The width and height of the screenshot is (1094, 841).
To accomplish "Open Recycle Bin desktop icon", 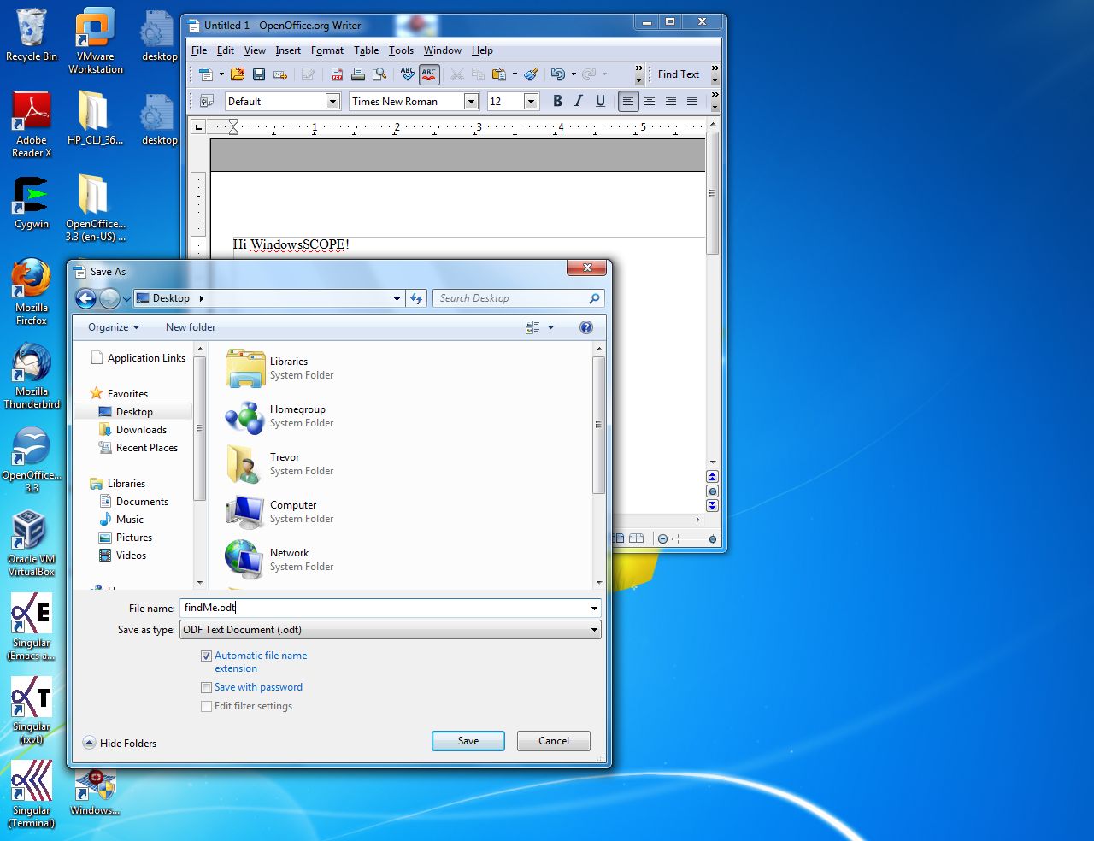I will pyautogui.click(x=32, y=35).
